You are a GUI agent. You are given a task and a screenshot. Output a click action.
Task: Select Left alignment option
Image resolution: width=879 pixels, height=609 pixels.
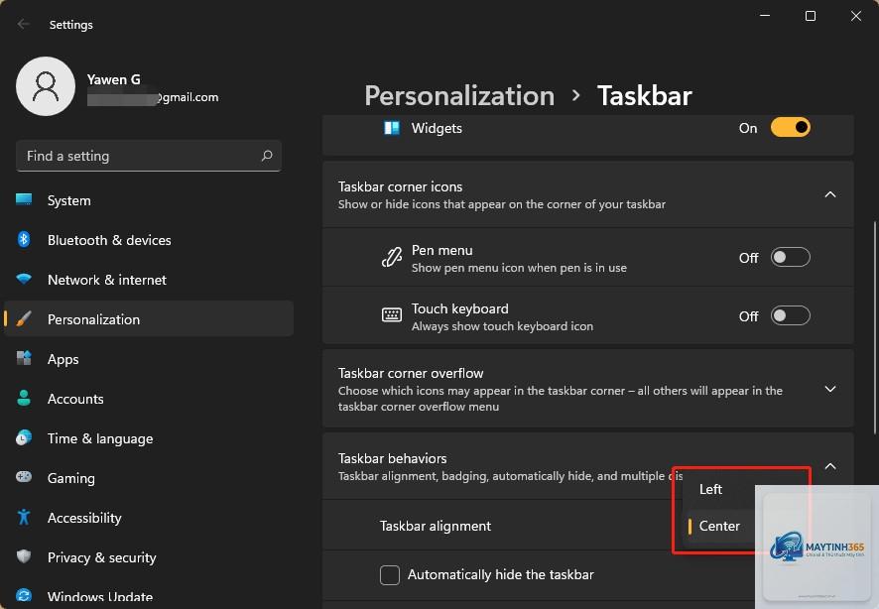(710, 489)
